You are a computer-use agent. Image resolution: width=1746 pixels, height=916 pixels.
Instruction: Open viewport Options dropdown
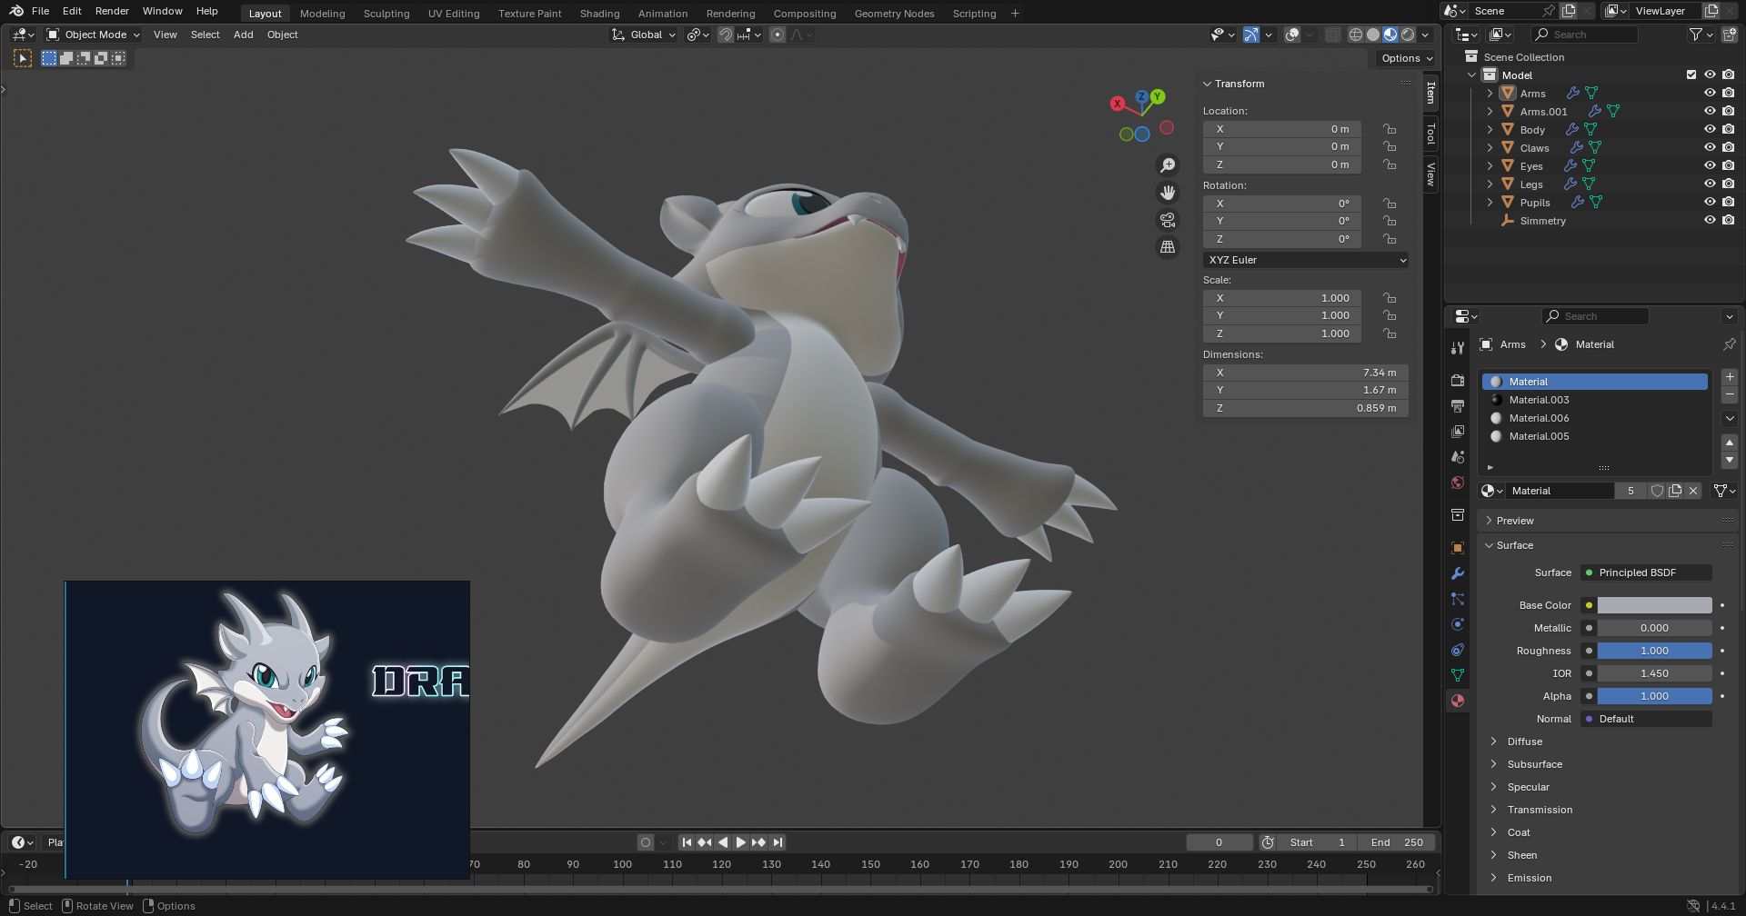click(1406, 58)
